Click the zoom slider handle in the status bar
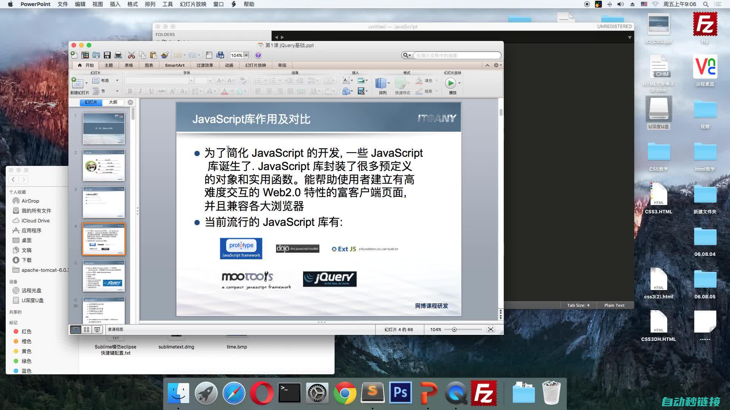 [454, 330]
